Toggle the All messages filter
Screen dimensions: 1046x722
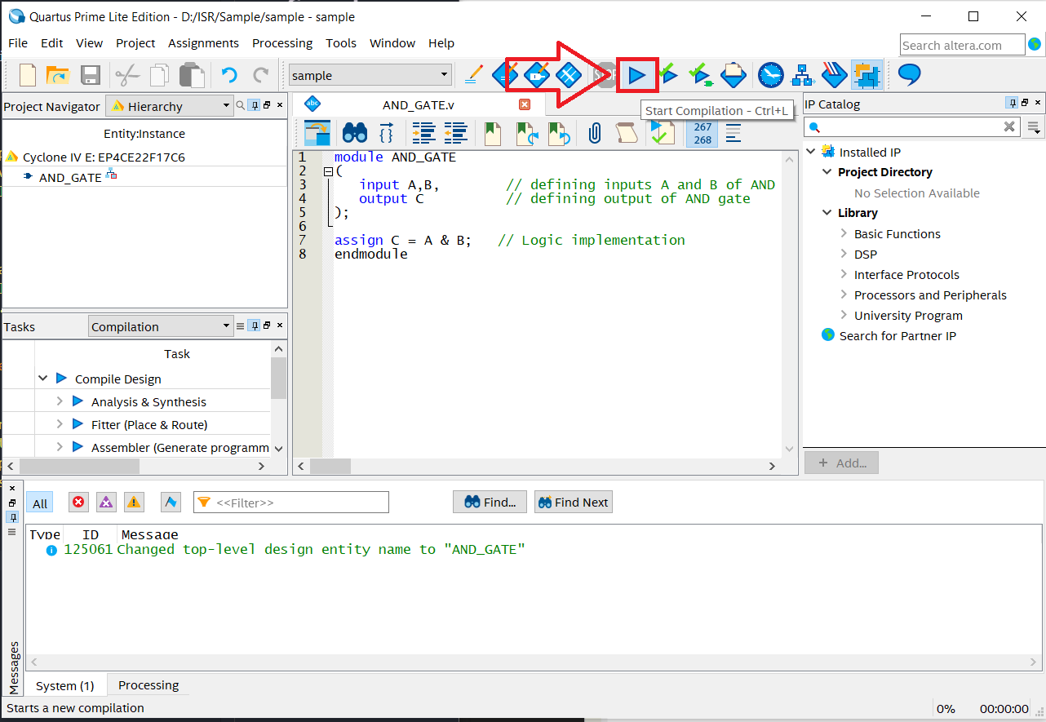click(x=40, y=503)
